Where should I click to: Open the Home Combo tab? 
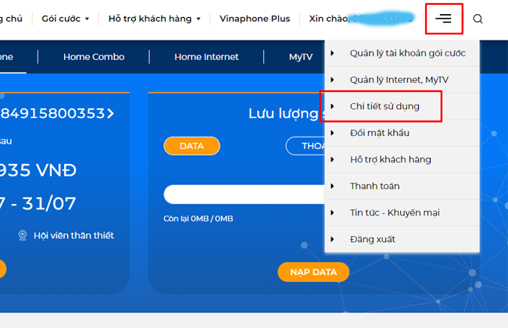pyautogui.click(x=94, y=57)
